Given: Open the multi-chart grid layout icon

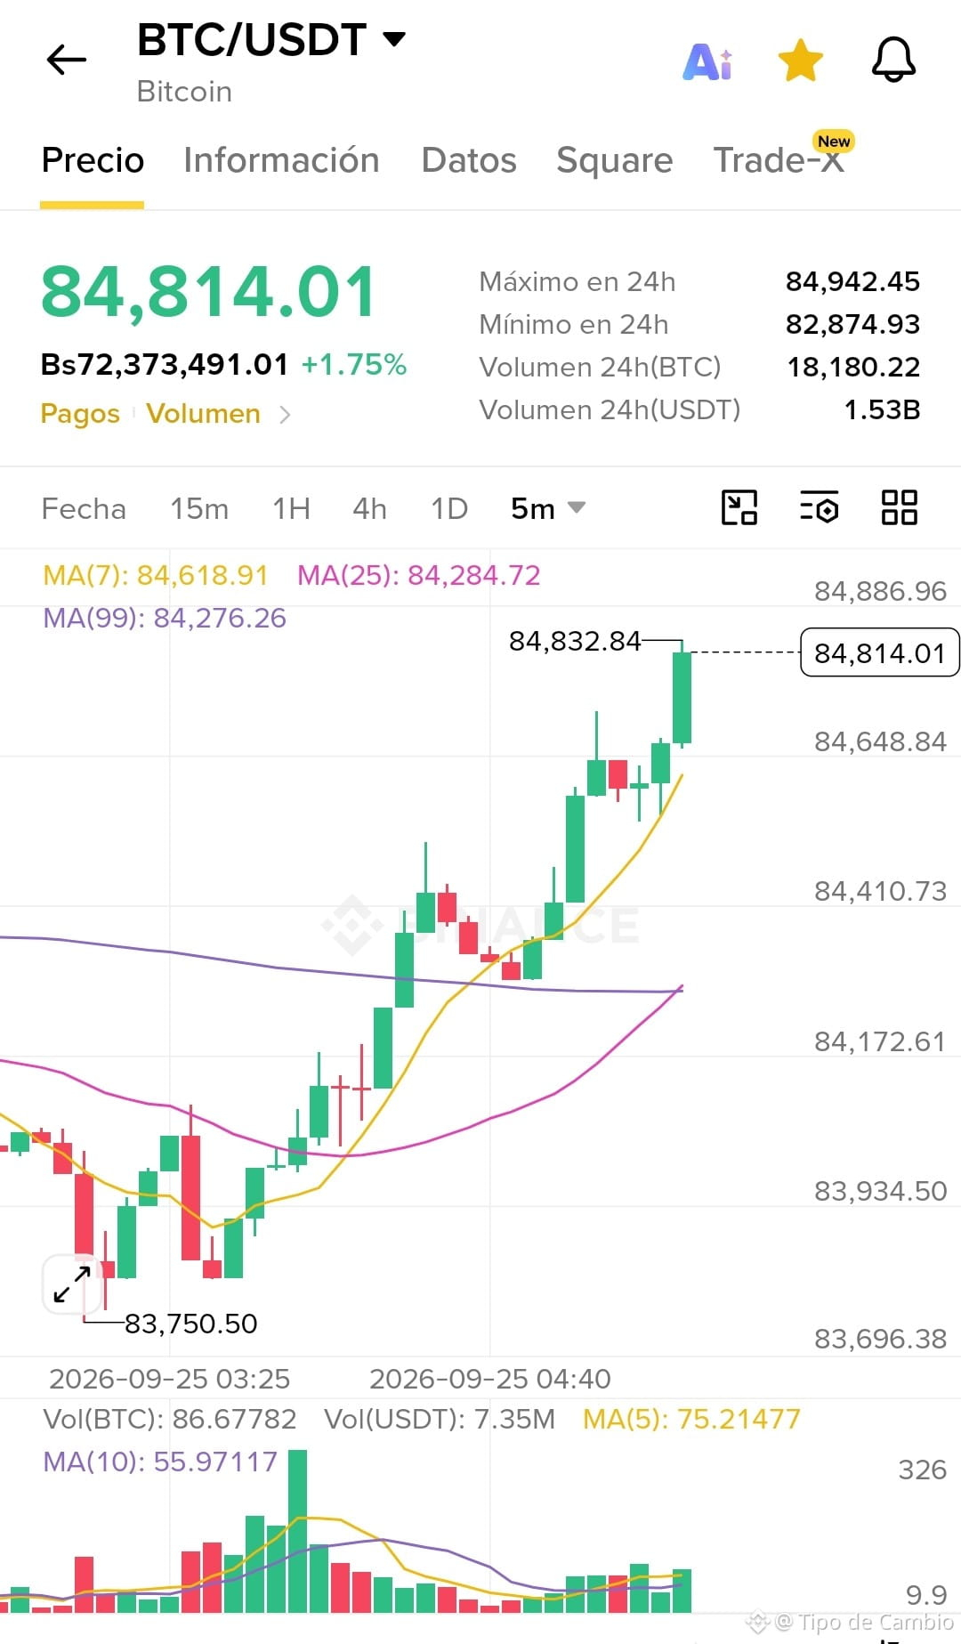Looking at the screenshot, I should (x=899, y=507).
